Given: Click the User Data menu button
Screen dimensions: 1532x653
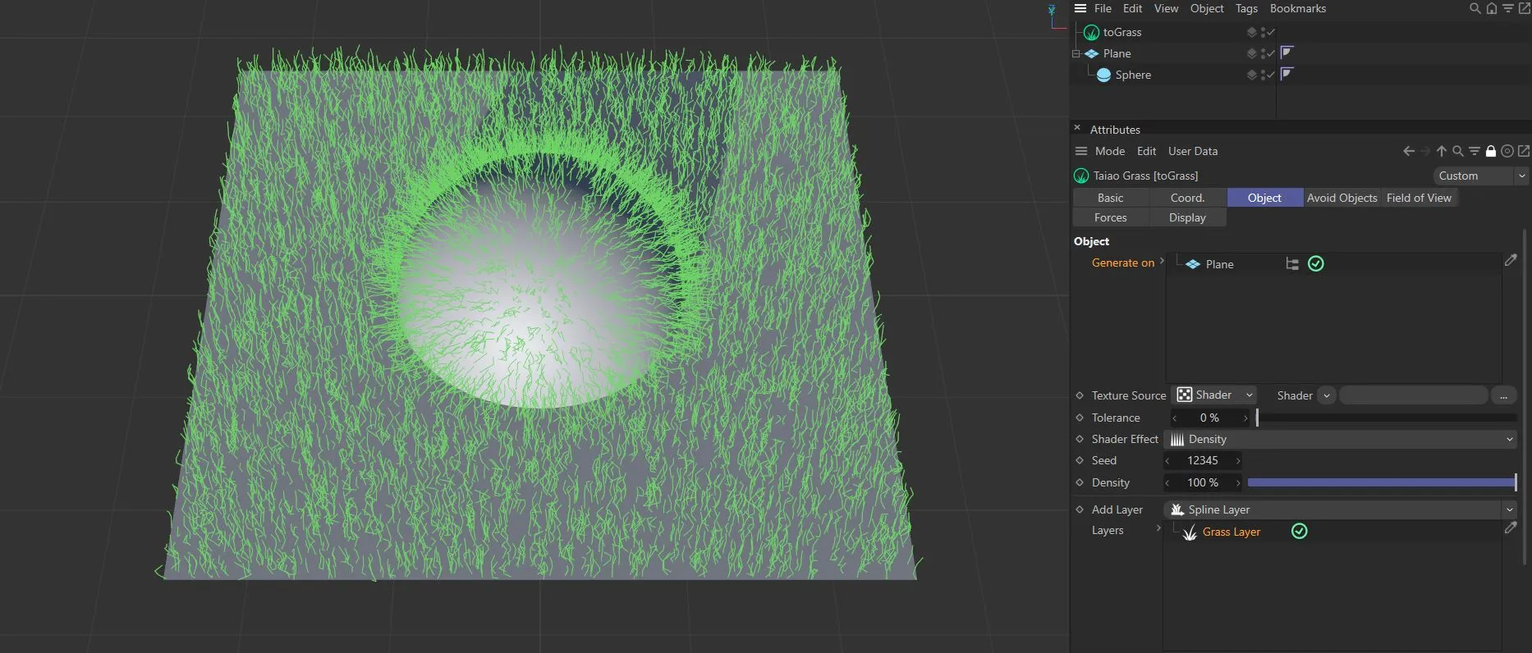Looking at the screenshot, I should 1192,151.
